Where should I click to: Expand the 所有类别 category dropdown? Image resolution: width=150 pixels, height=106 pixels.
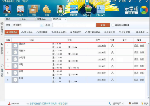tap(42, 25)
